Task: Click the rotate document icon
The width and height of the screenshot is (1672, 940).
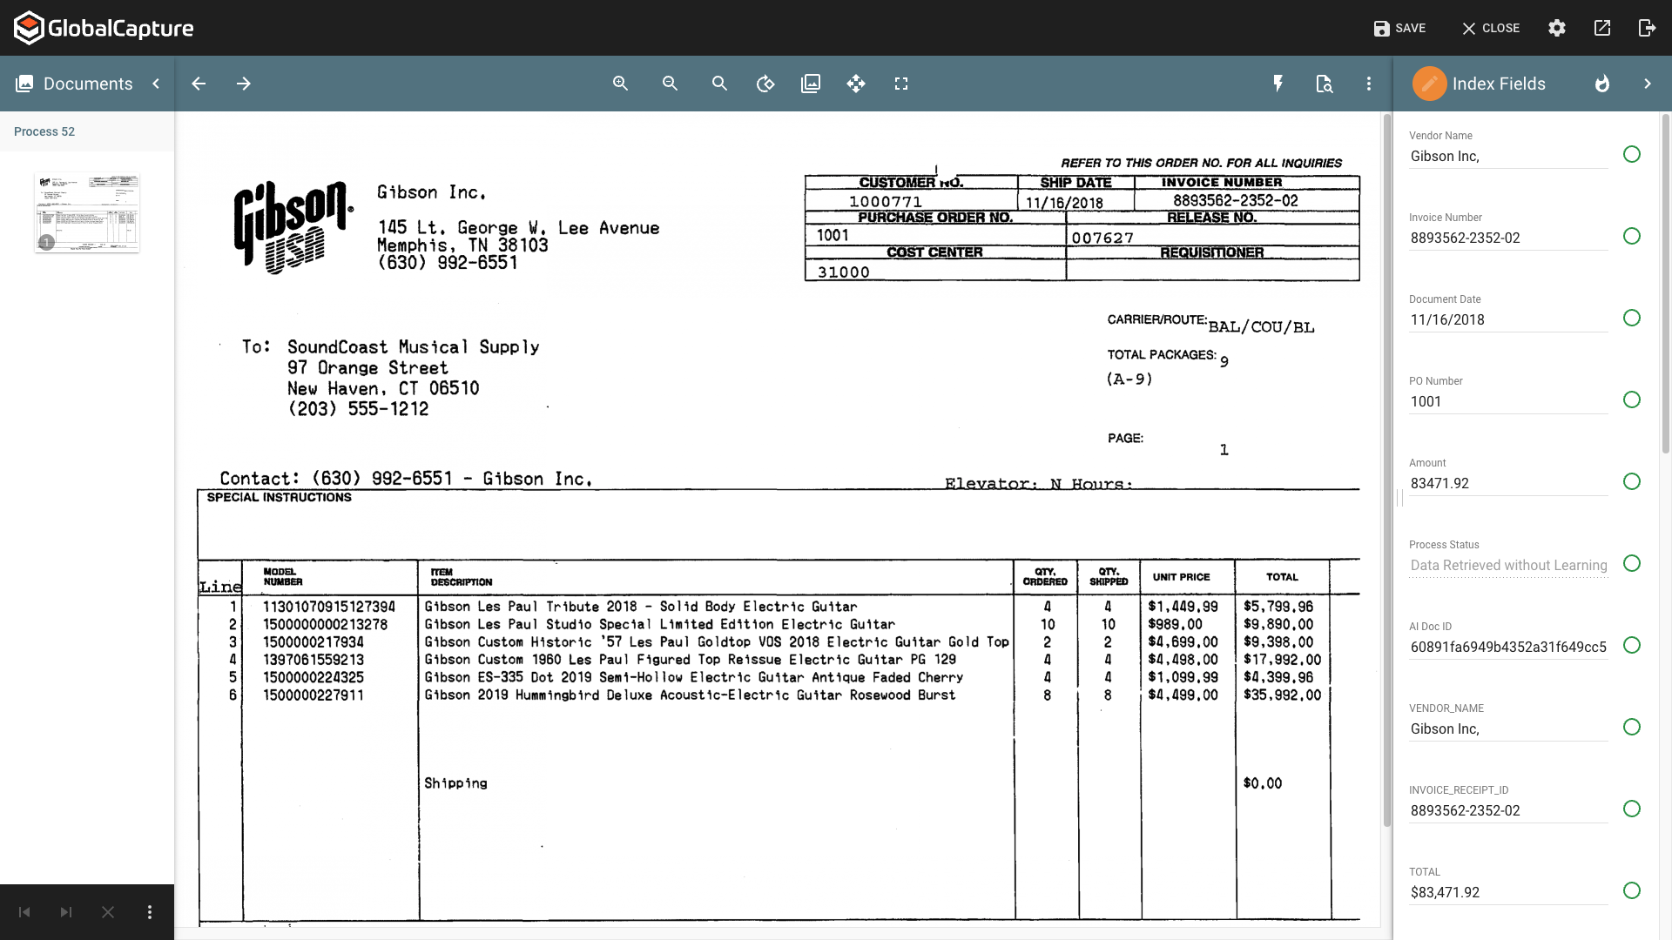Action: 765,84
